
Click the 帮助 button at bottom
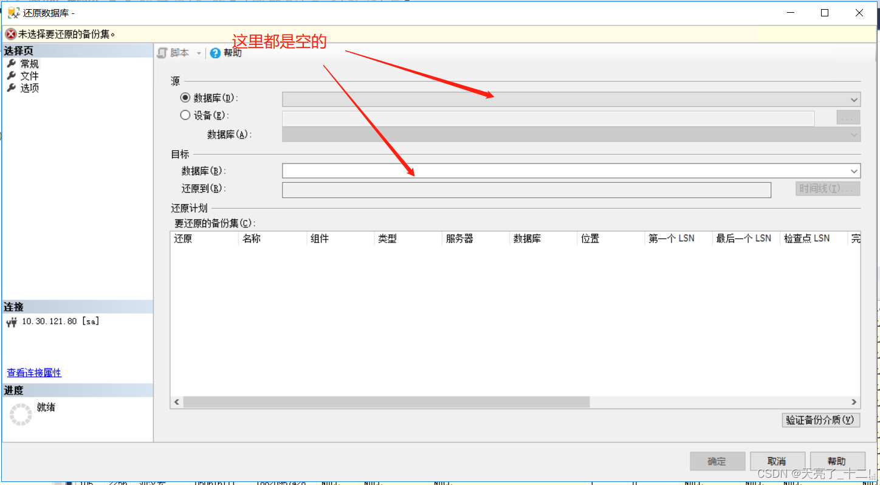pyautogui.click(x=837, y=461)
